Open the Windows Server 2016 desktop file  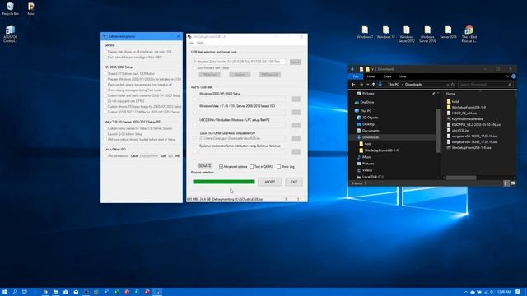click(x=427, y=35)
